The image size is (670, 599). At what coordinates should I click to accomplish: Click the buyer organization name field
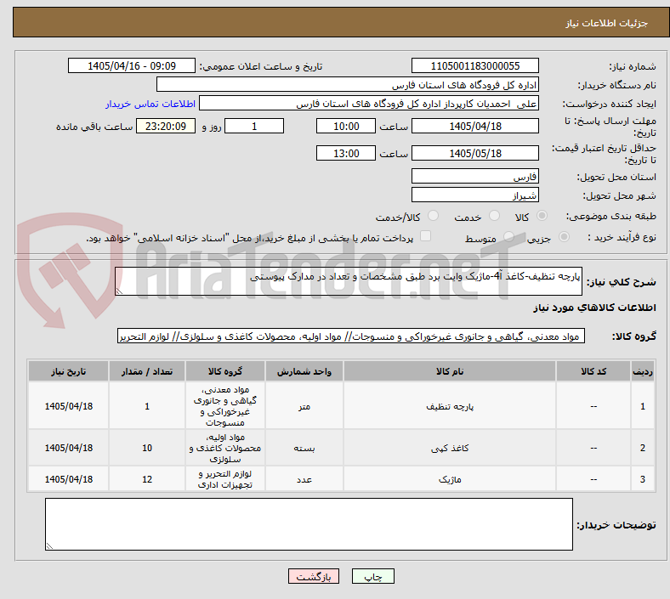click(348, 84)
